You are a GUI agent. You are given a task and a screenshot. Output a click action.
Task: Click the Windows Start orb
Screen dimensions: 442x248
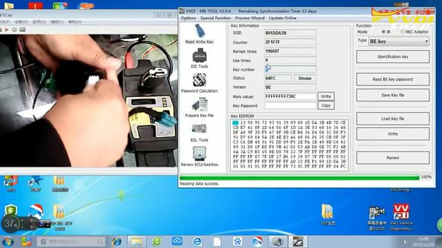(8, 242)
